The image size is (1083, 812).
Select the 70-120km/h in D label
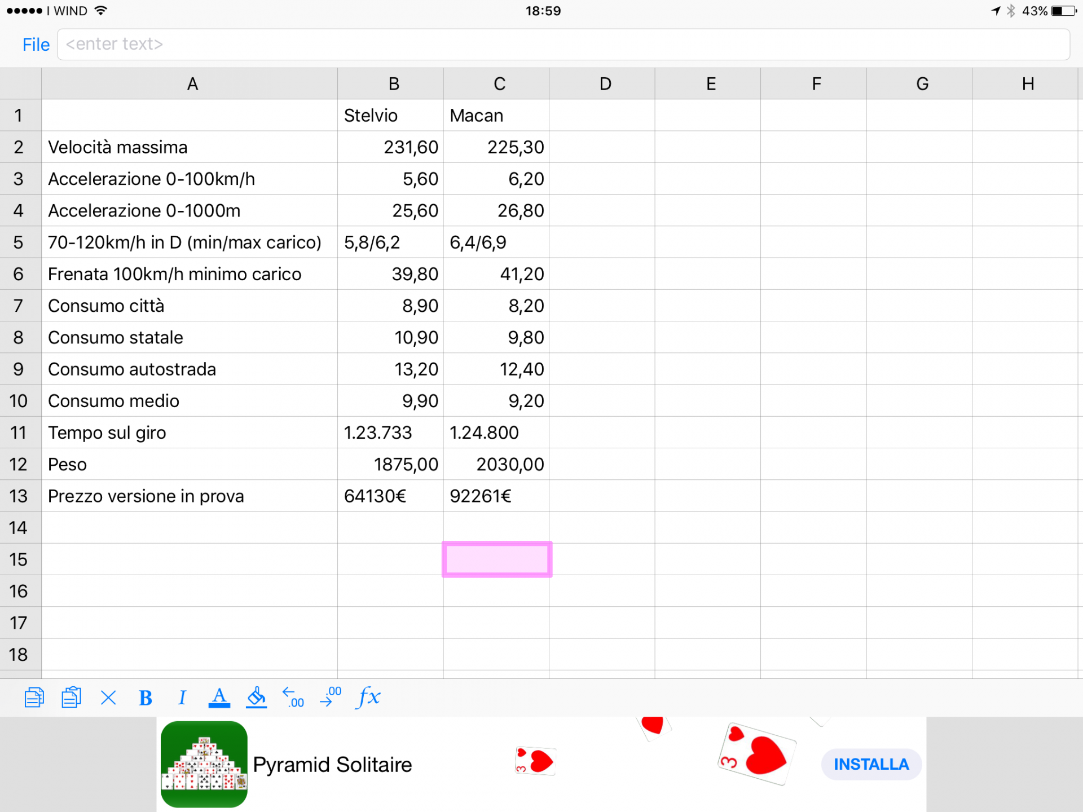pyautogui.click(x=190, y=242)
